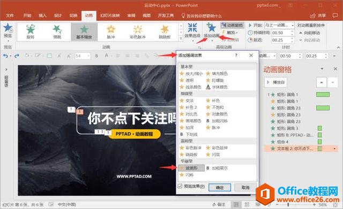Click the Preview star icon in the ribbon

pyautogui.click(x=8, y=28)
